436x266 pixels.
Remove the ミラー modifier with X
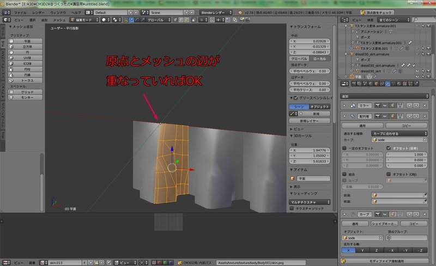425,106
